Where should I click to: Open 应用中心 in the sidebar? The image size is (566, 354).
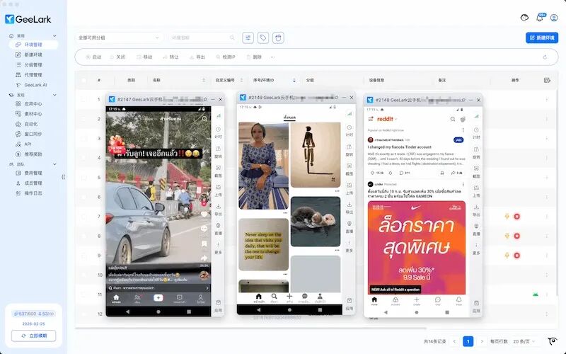[33, 103]
